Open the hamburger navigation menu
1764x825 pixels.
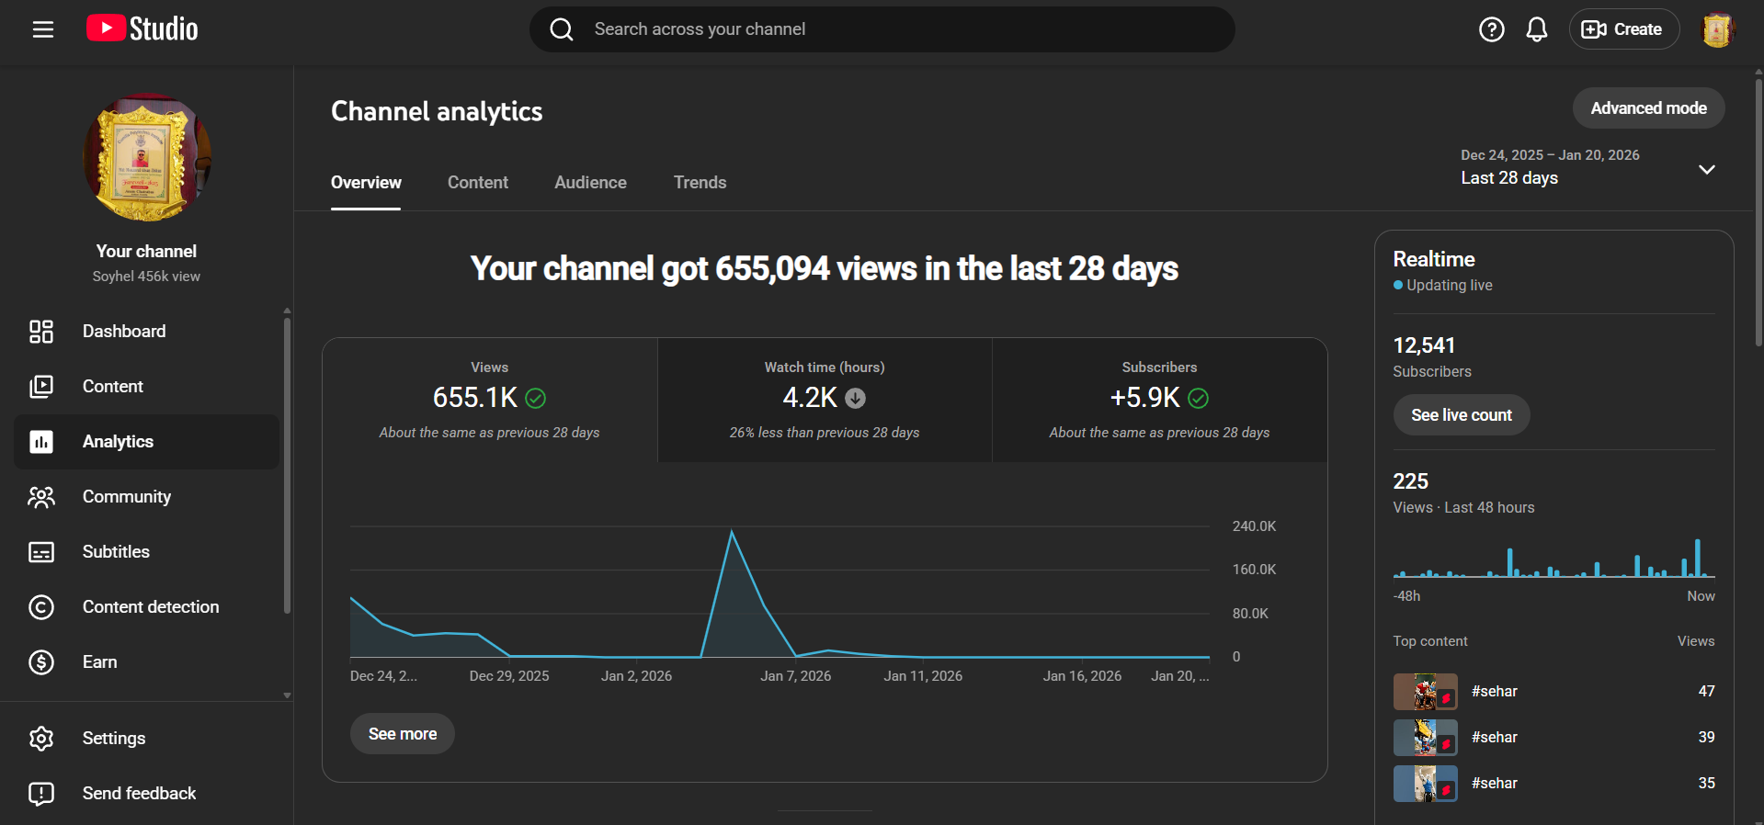[x=42, y=29]
